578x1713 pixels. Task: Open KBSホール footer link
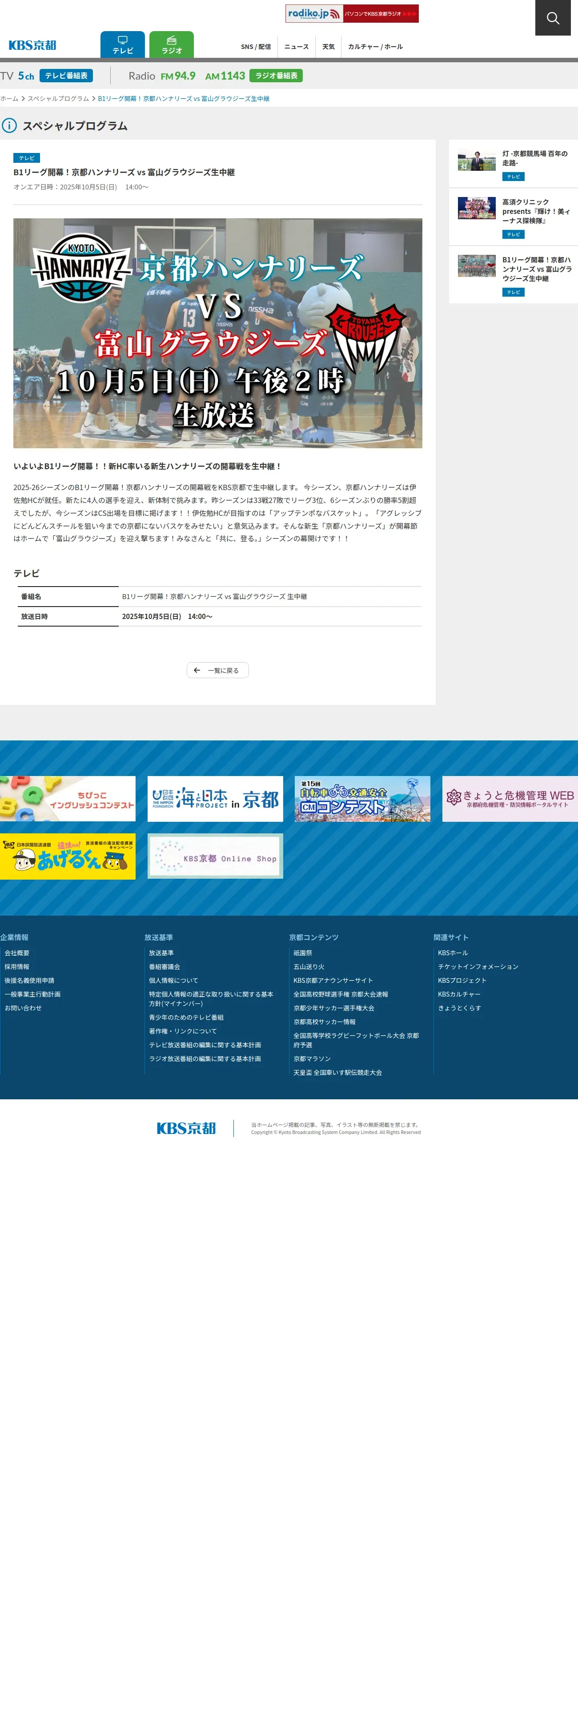tap(453, 953)
